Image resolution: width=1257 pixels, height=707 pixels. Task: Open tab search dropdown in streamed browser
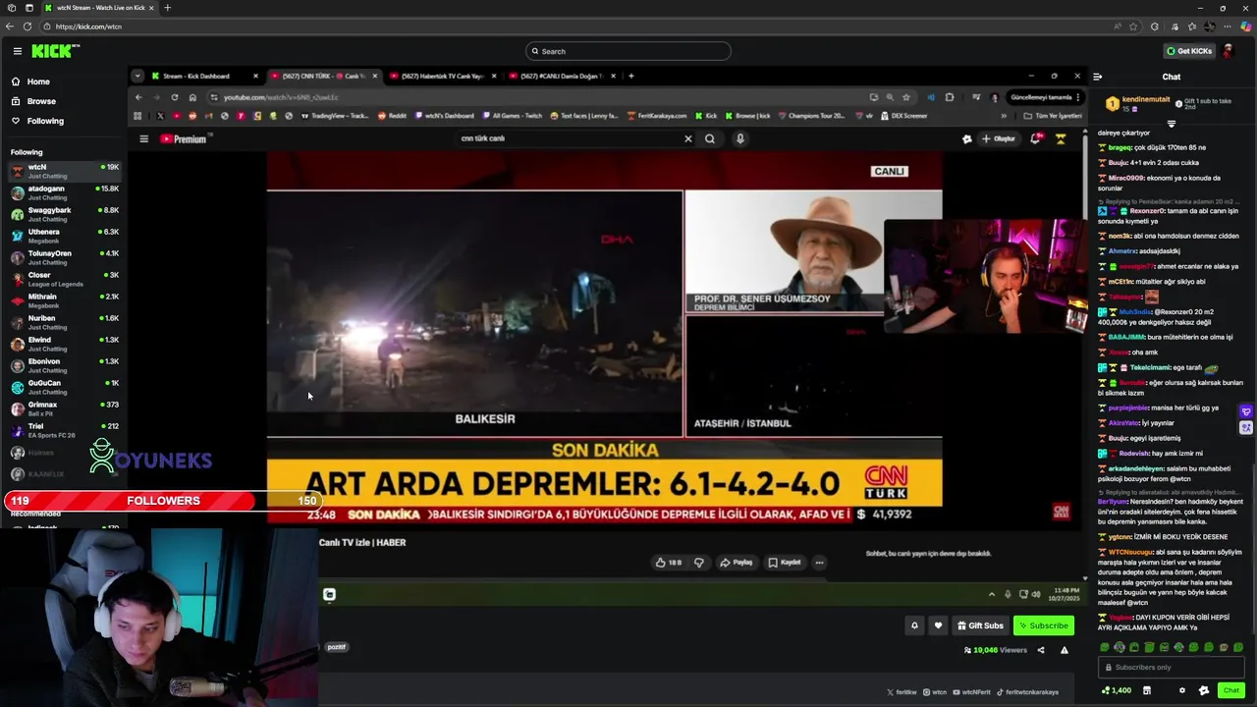[137, 76]
